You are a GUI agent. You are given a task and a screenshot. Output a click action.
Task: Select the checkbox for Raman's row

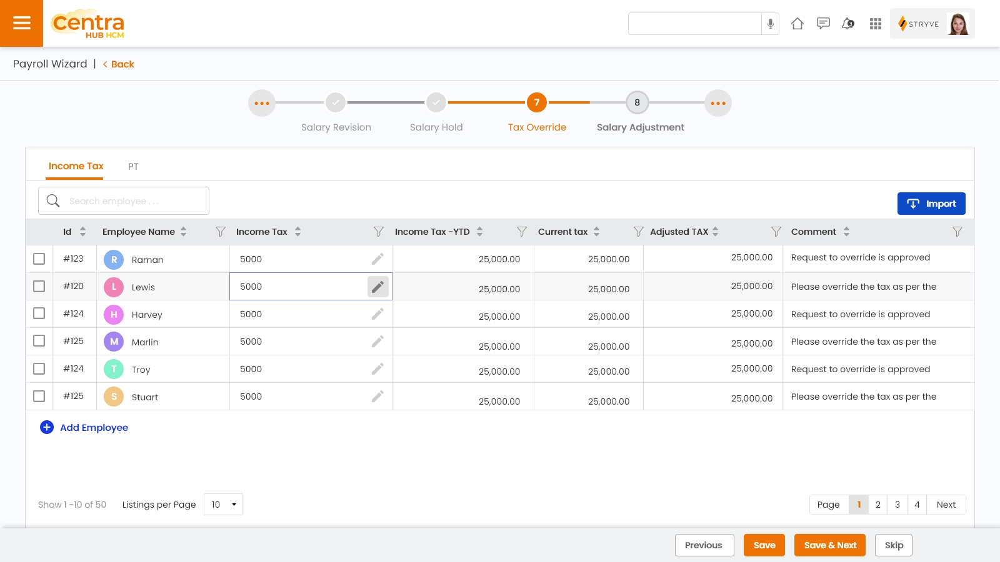tap(39, 259)
